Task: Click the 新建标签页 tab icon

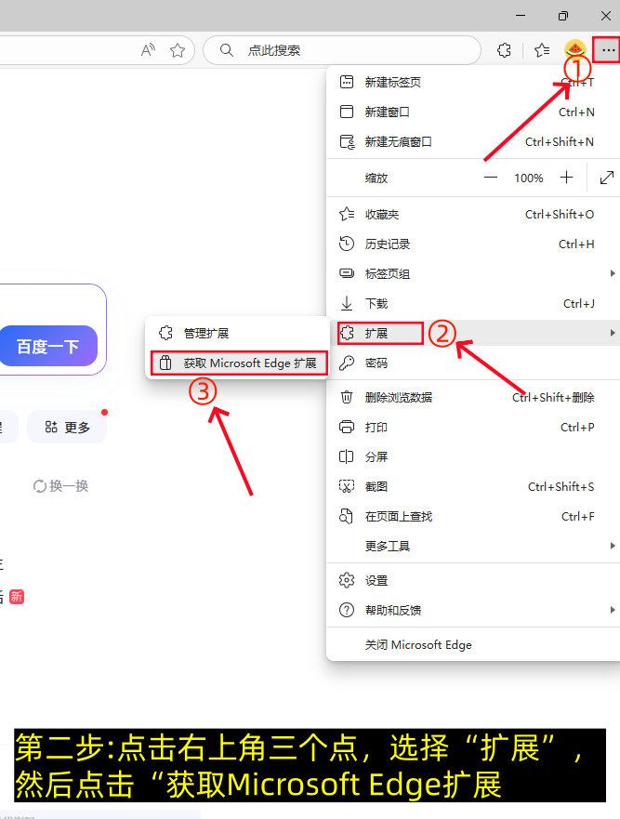Action: tap(347, 82)
